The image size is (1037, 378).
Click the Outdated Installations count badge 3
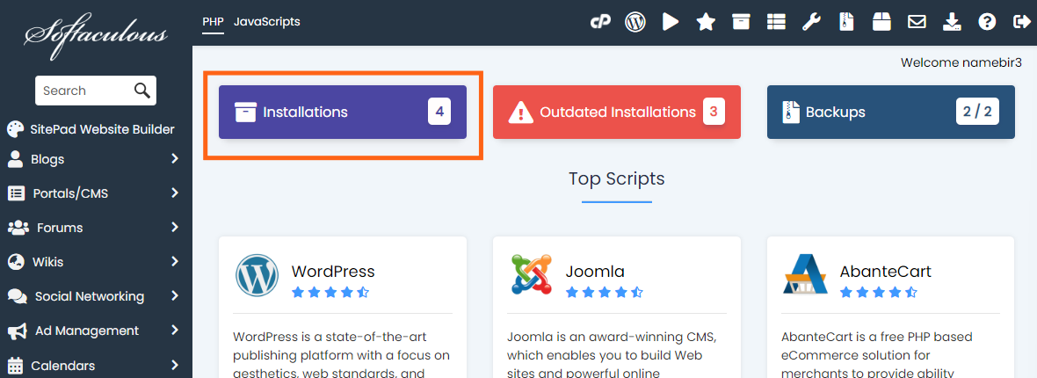(x=714, y=112)
